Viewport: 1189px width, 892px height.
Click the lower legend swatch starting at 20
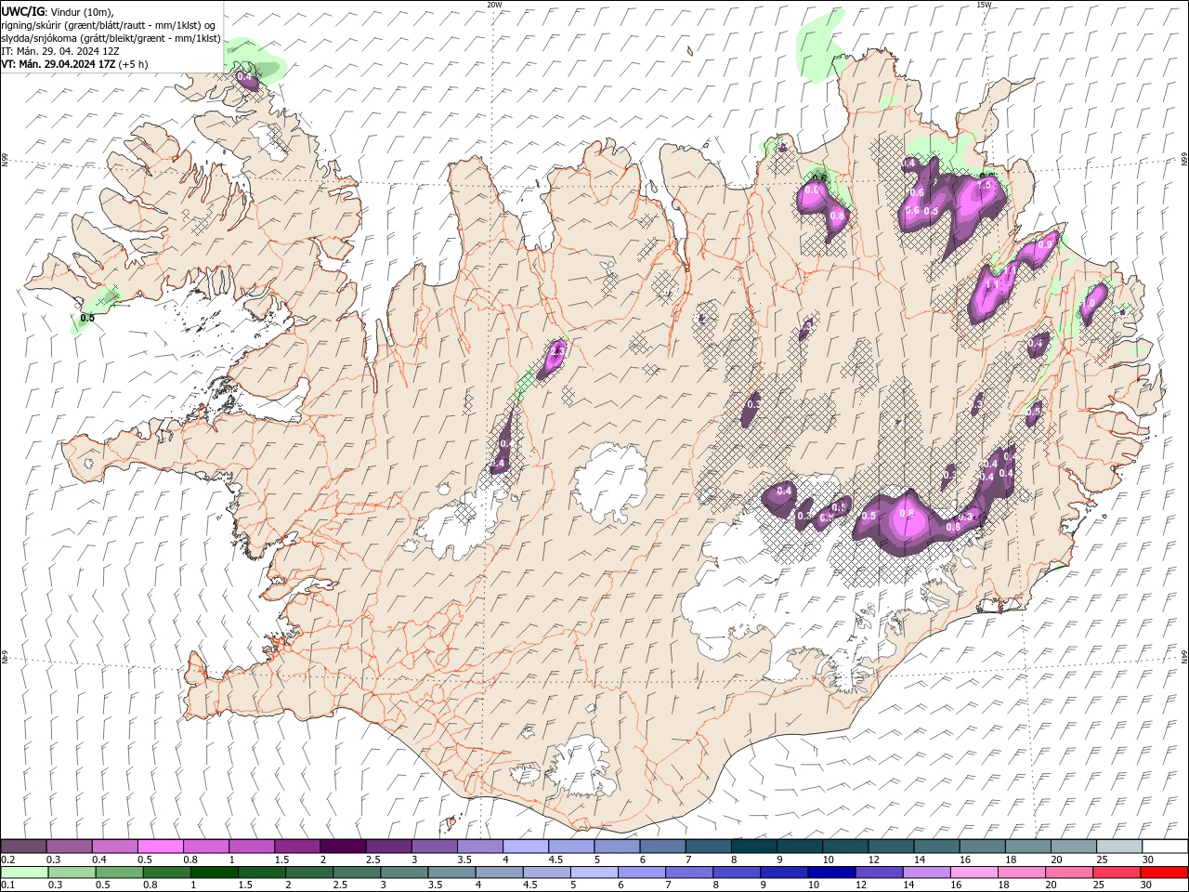tap(1067, 872)
